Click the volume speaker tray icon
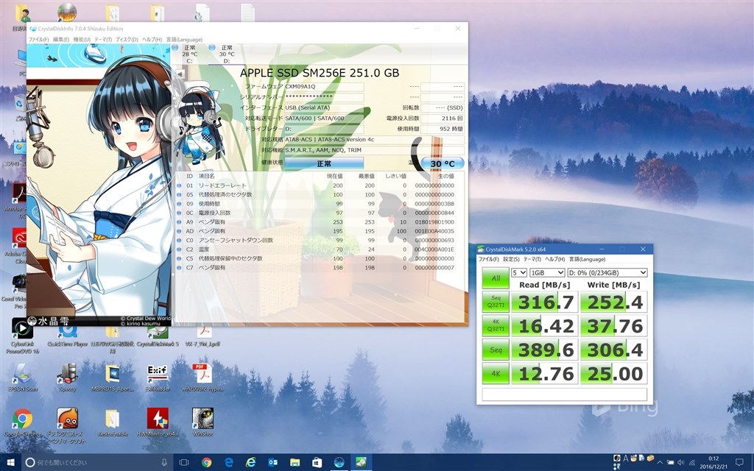 [680, 463]
